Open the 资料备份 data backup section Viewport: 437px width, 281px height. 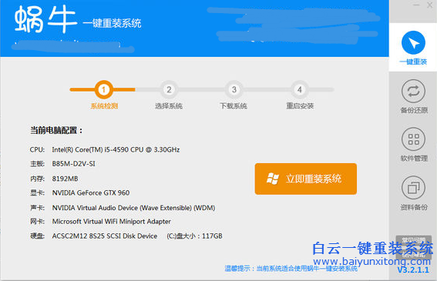[x=414, y=193]
